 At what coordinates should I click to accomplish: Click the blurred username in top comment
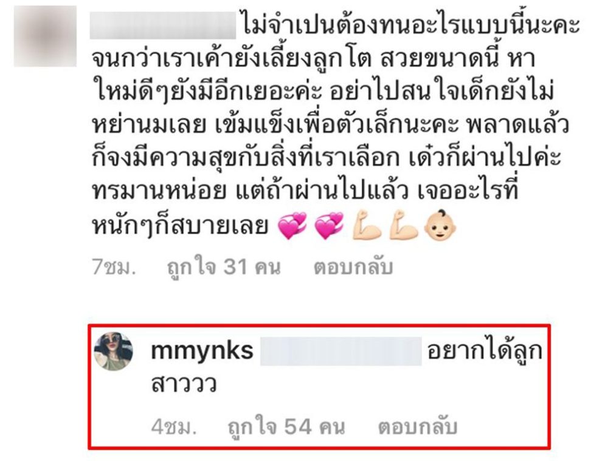163,26
